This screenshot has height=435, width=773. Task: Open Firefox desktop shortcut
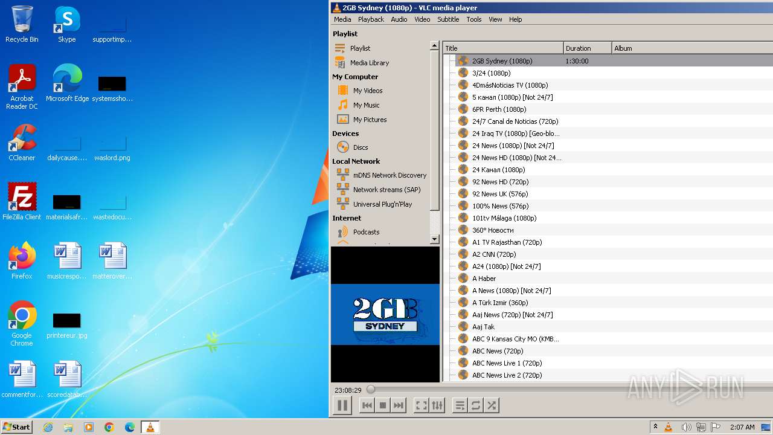(x=22, y=260)
